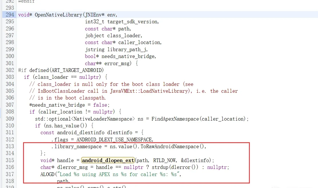This screenshot has height=188, width=318.
Task: Click line number 315 in the gutter
Action: pyautogui.click(x=10, y=160)
